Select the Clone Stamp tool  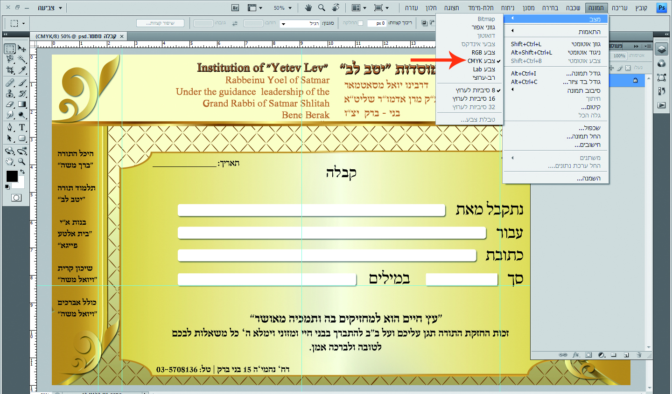tap(10, 93)
